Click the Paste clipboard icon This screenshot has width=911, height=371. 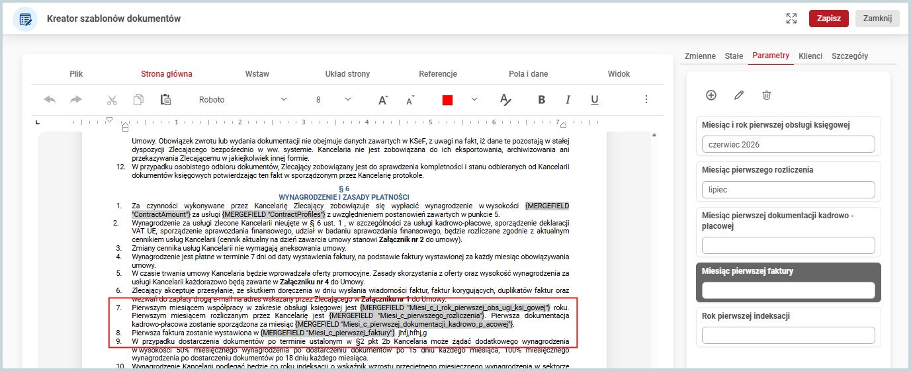165,100
